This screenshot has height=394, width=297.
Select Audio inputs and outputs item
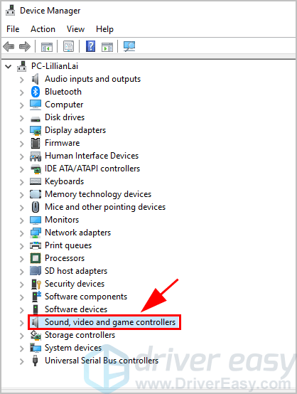click(x=92, y=79)
